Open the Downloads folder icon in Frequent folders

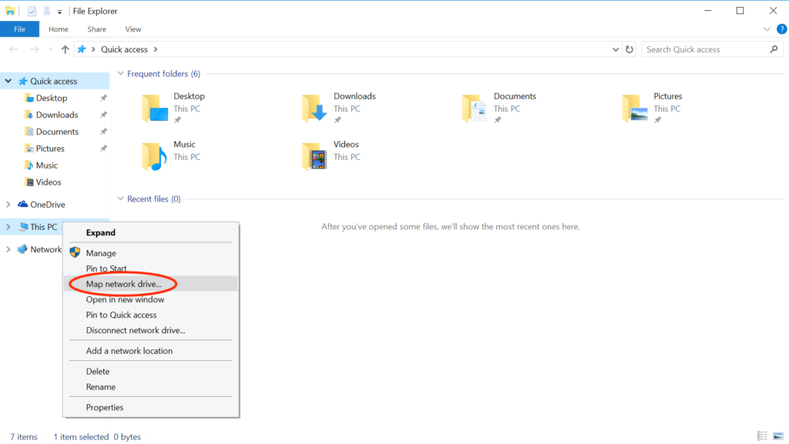point(315,108)
